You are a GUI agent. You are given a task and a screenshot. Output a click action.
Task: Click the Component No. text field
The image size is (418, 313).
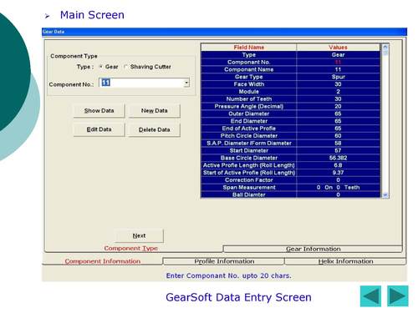141,83
